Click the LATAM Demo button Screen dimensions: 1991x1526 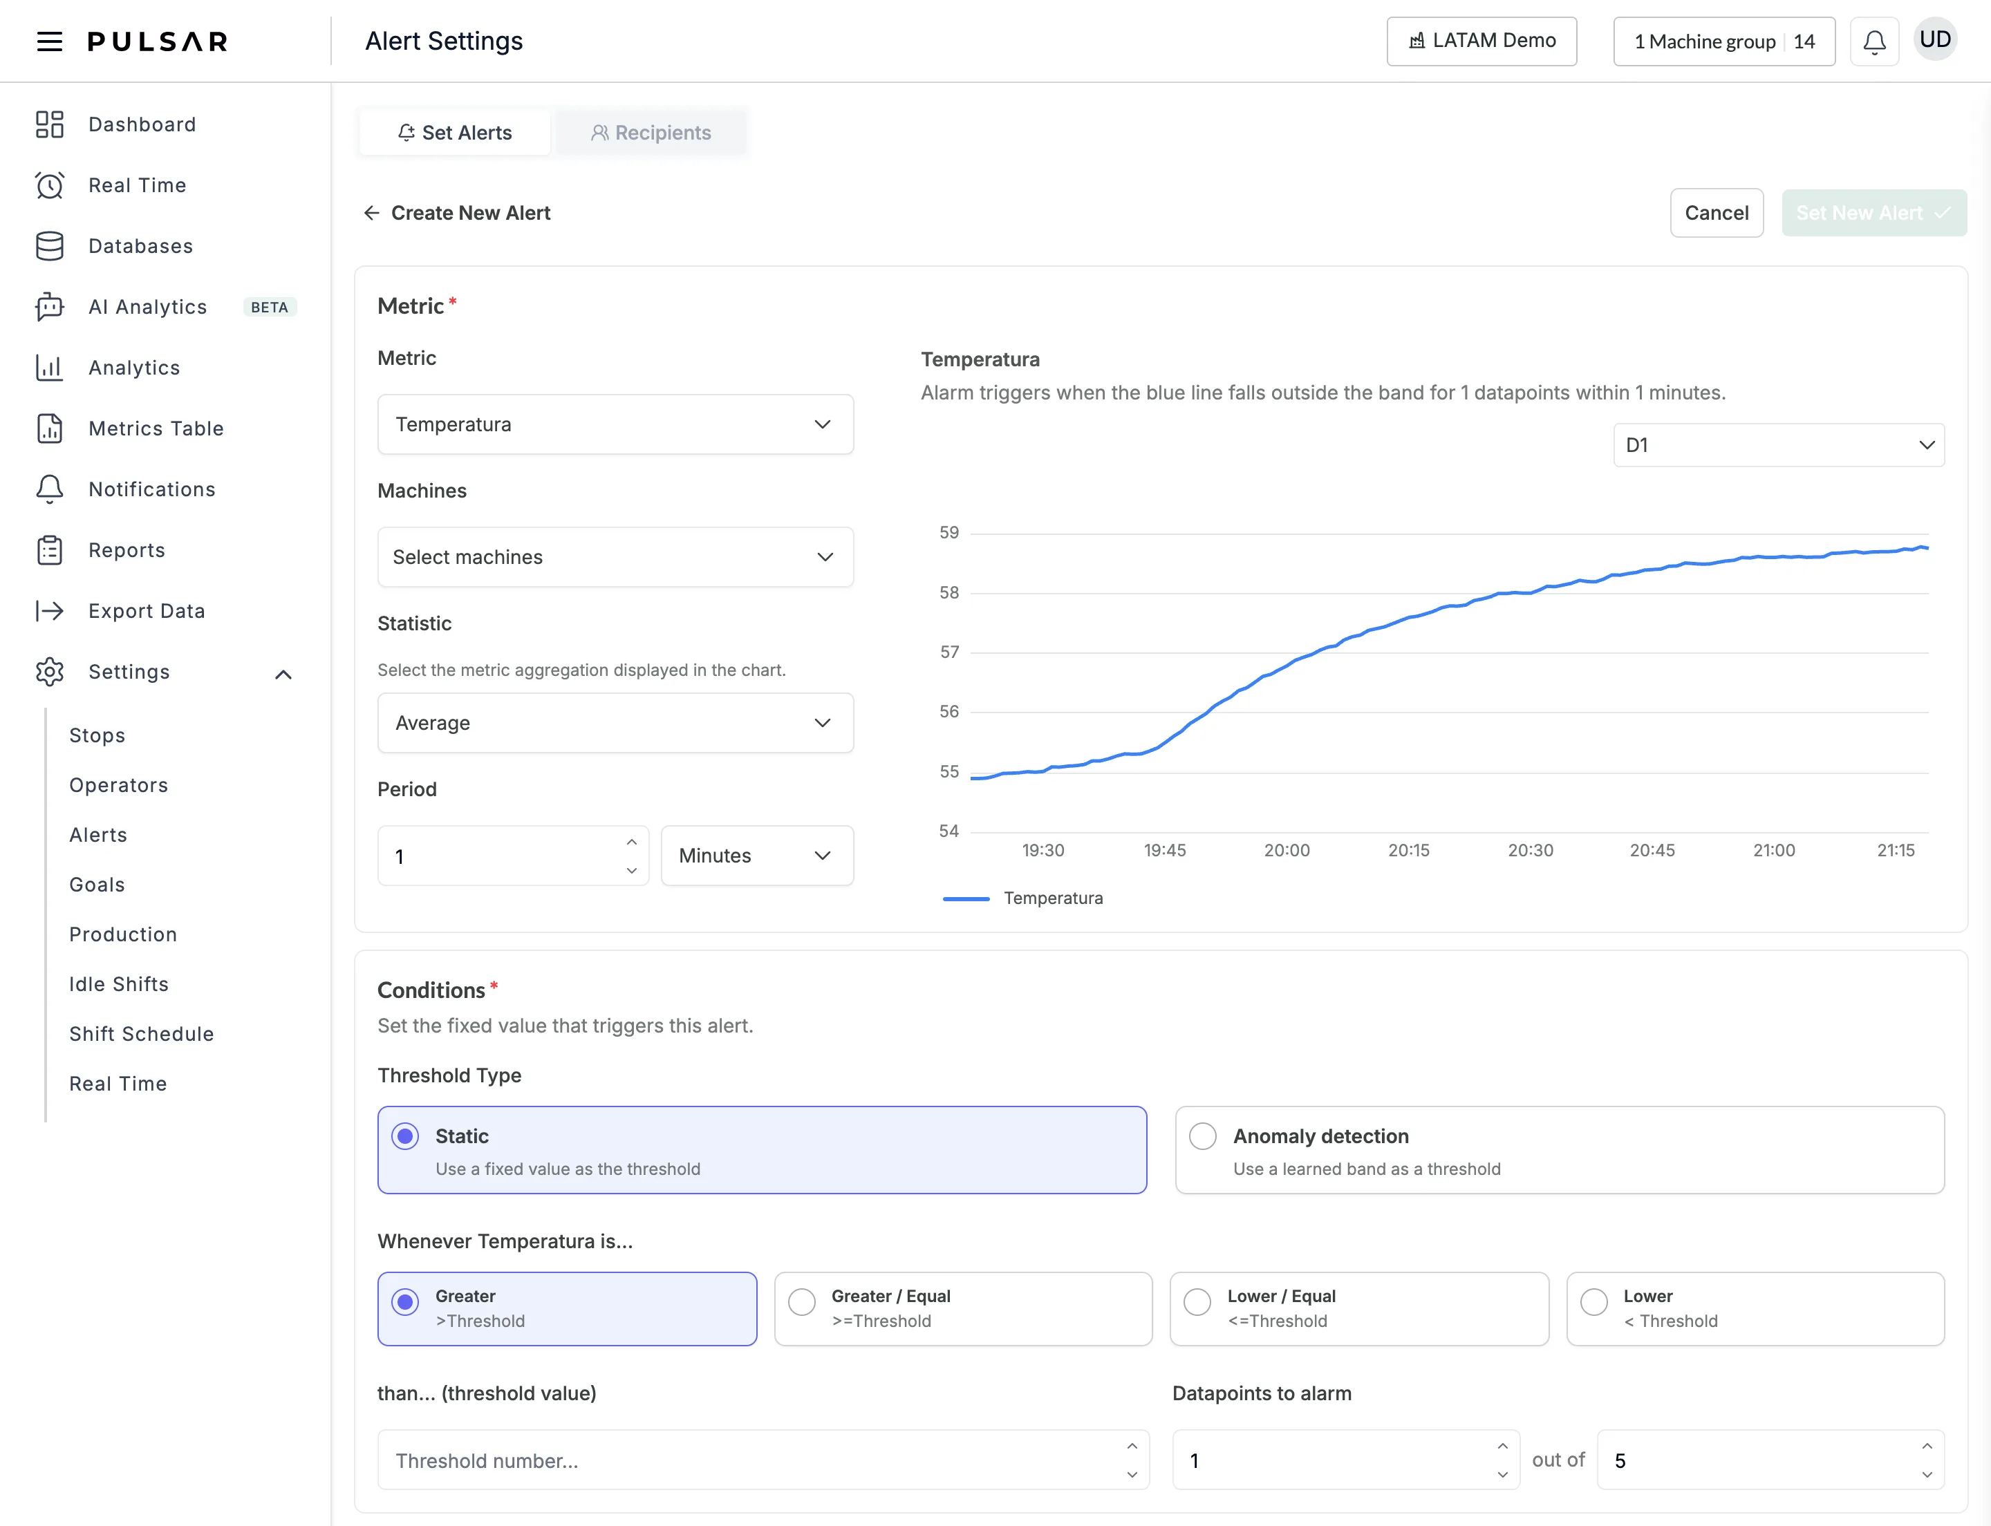tap(1481, 41)
